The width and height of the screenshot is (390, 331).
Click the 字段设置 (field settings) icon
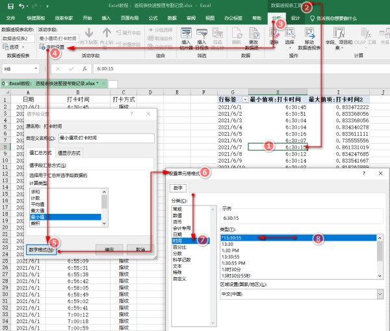click(x=42, y=47)
